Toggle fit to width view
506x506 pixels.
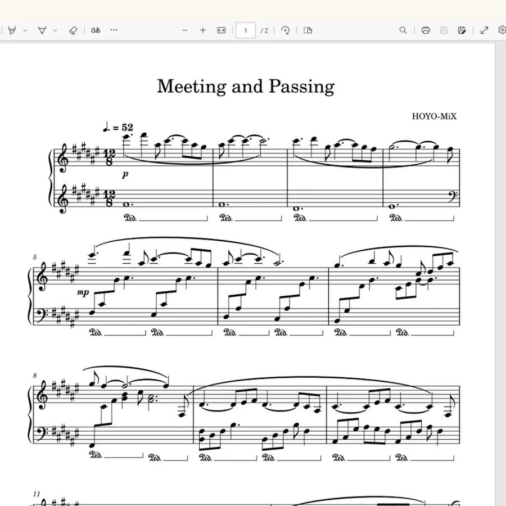click(x=222, y=30)
